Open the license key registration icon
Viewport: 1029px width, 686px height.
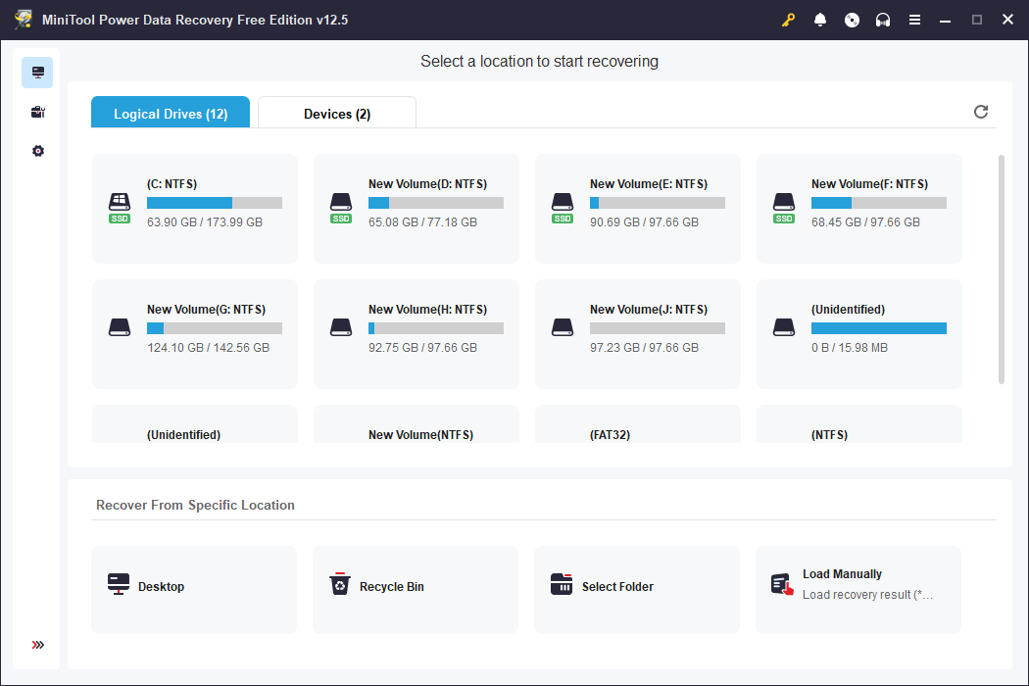[x=788, y=19]
